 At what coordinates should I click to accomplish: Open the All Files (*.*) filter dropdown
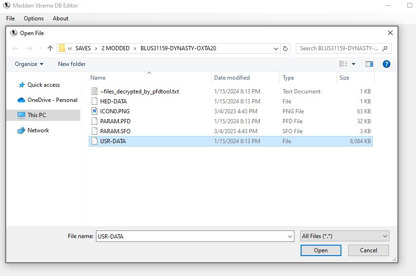[x=345, y=236]
